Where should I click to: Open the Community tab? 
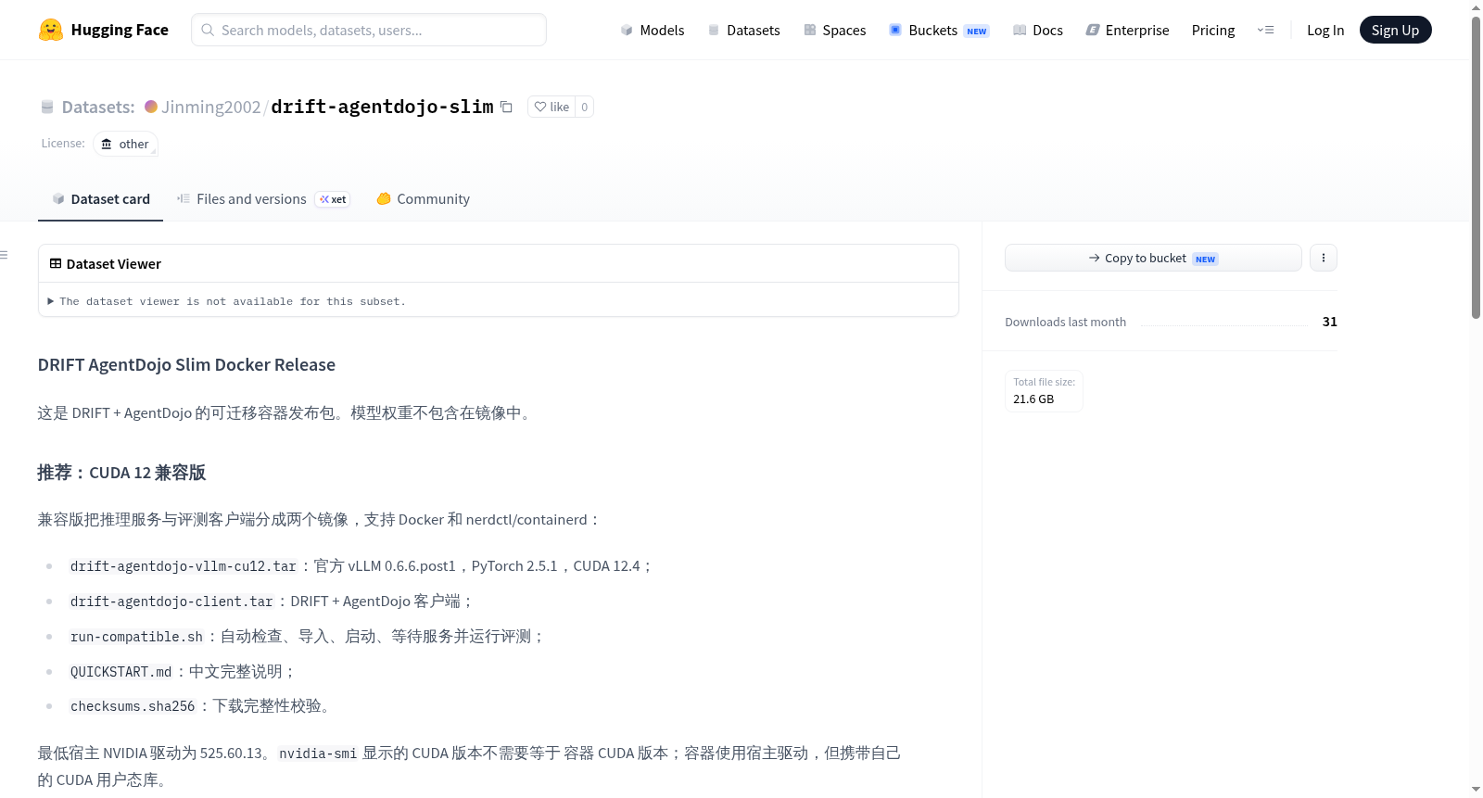point(423,199)
